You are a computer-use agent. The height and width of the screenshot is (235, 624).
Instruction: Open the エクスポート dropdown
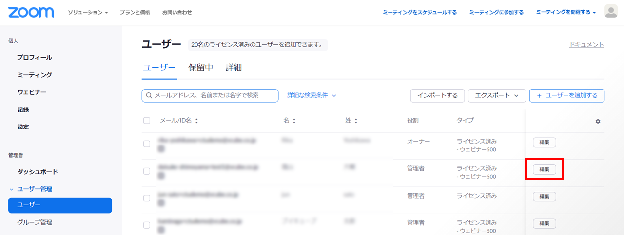pos(497,96)
